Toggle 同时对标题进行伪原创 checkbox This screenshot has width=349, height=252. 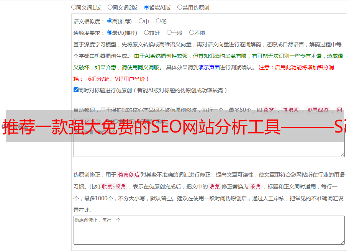click(x=76, y=90)
